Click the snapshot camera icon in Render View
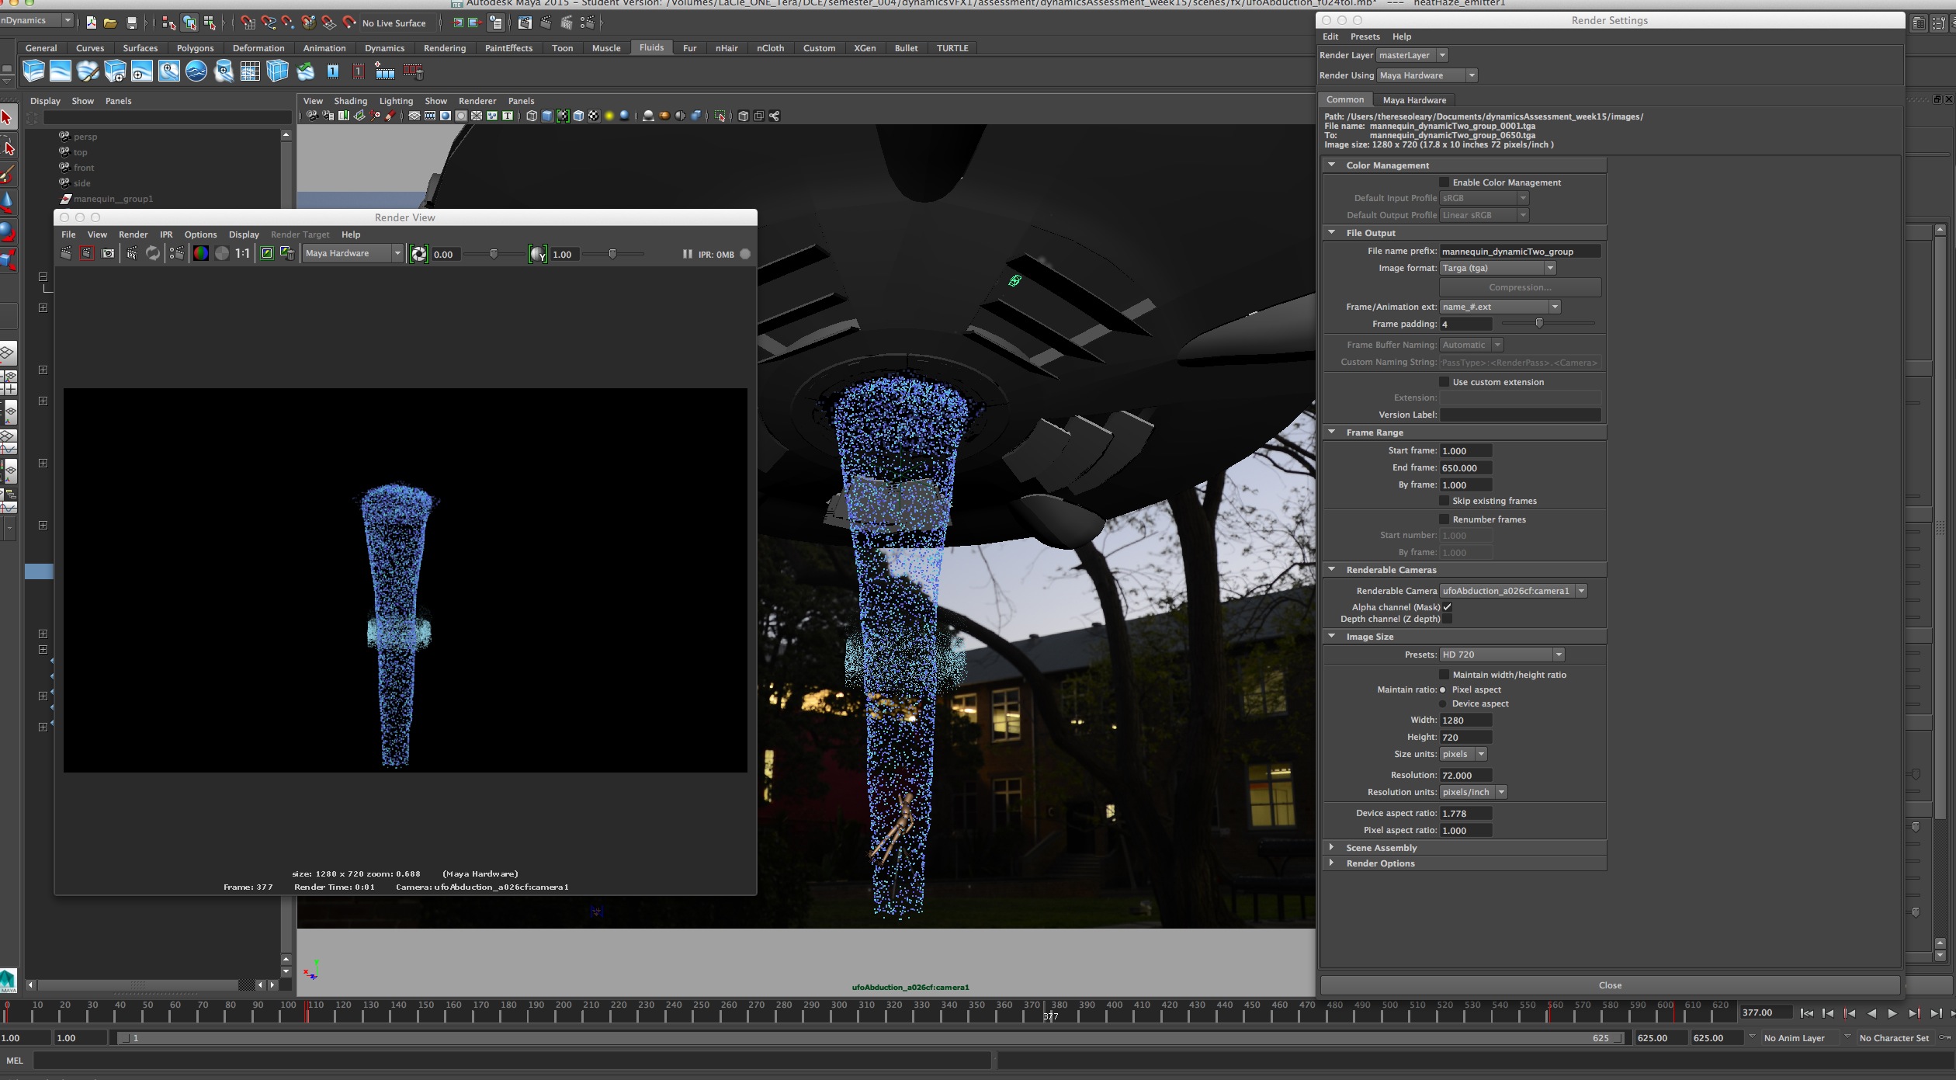Screen dimensions: 1956x1080 click(108, 253)
